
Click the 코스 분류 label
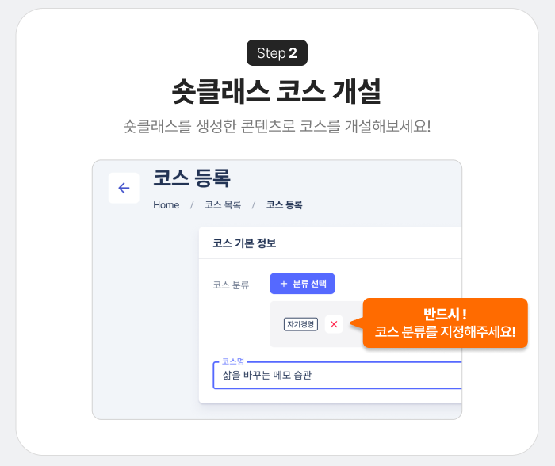click(231, 285)
